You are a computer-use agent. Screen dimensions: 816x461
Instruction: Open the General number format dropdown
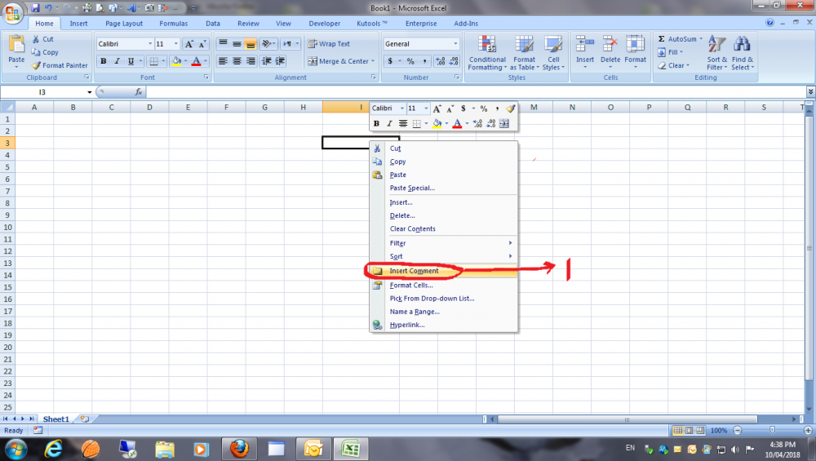456,44
